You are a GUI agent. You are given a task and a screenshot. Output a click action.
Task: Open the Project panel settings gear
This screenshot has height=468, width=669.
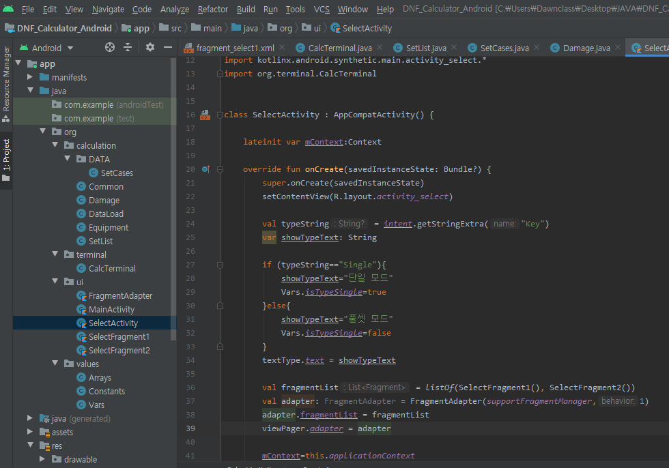150,47
